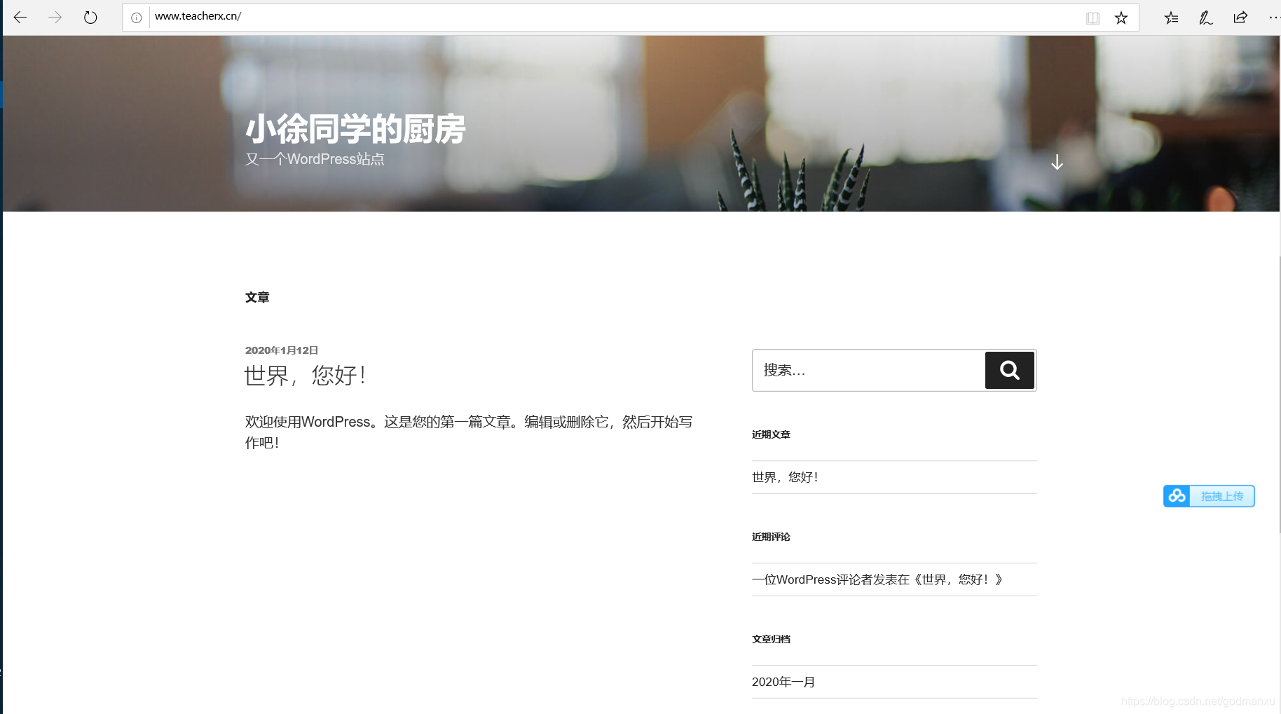
Task: Open the post "世界，您好！"
Action: click(x=305, y=376)
